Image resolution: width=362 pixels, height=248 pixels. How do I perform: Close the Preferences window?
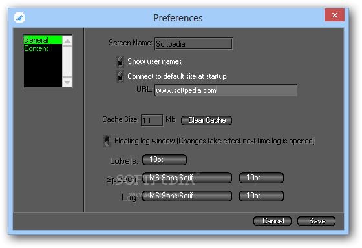coord(334,15)
